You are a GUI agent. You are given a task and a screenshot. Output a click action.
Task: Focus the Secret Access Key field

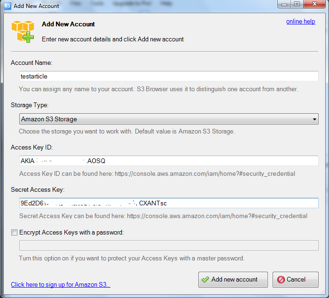(169, 203)
